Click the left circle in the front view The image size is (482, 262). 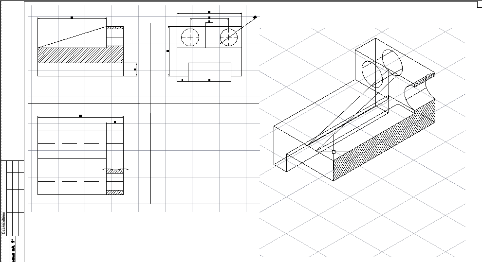pyautogui.click(x=190, y=37)
